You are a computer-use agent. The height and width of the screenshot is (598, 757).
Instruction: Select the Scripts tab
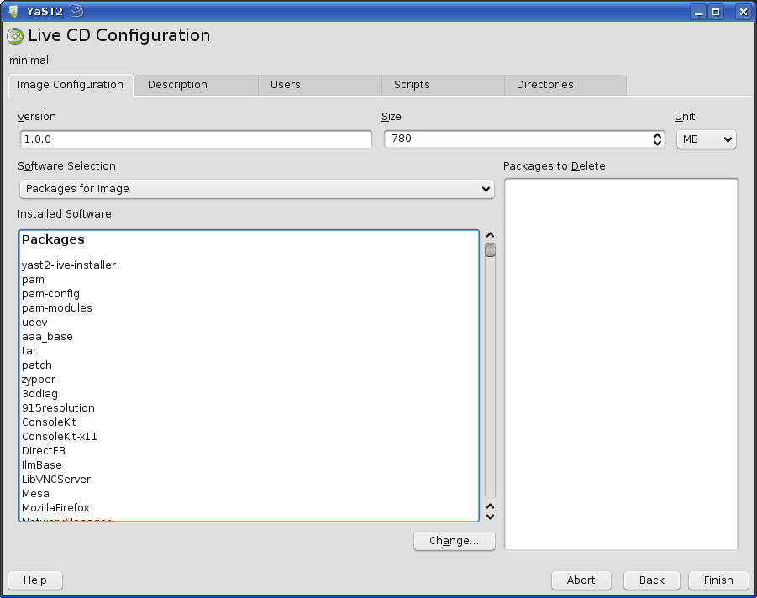click(412, 85)
